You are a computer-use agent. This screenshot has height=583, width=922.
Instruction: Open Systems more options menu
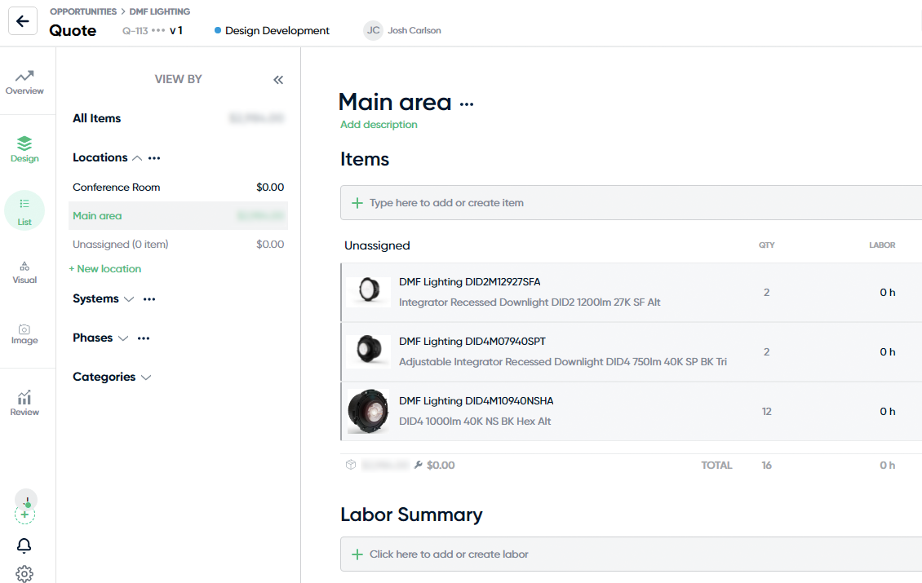click(x=149, y=299)
